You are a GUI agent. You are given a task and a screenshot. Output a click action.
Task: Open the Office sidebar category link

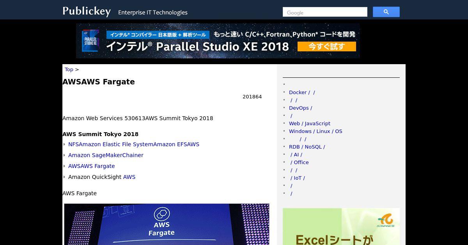pyautogui.click(x=300, y=162)
